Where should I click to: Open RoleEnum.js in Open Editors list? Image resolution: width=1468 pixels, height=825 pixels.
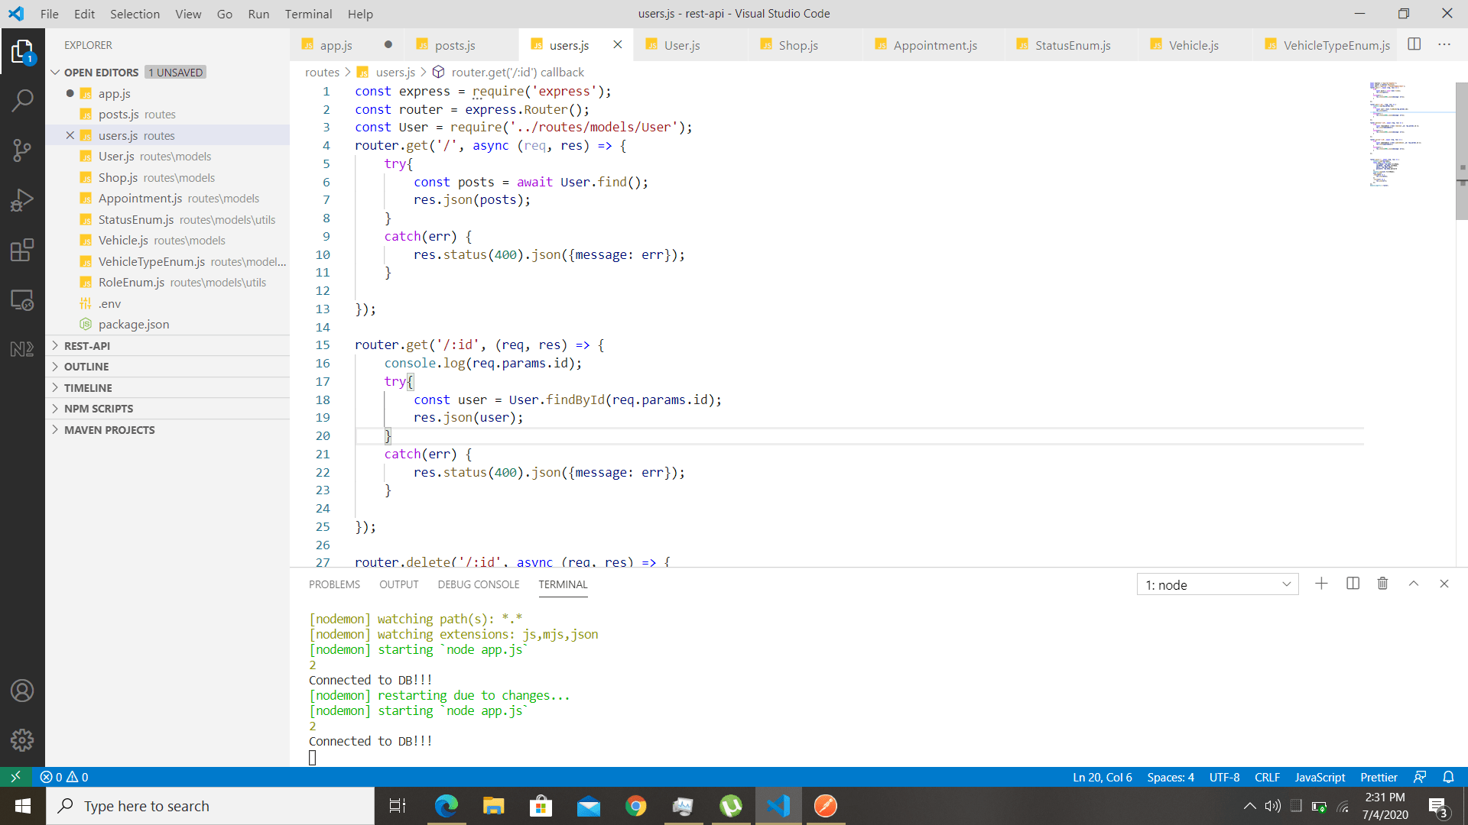point(168,282)
